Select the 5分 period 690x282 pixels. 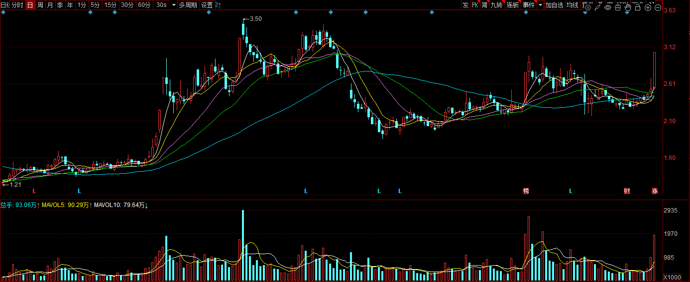tap(95, 5)
